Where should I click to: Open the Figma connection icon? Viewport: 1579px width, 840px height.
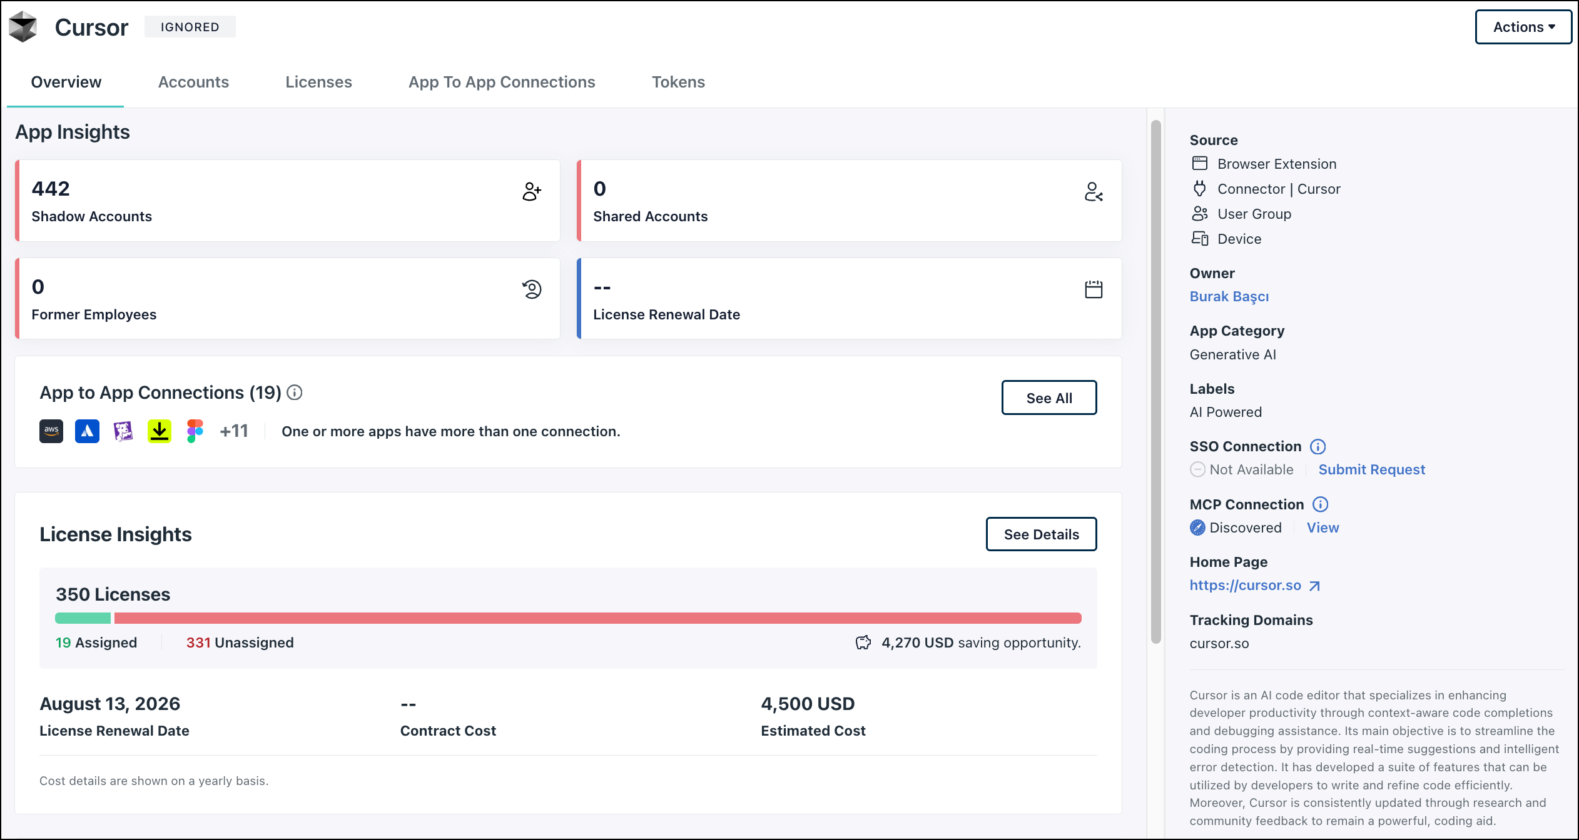coord(195,431)
